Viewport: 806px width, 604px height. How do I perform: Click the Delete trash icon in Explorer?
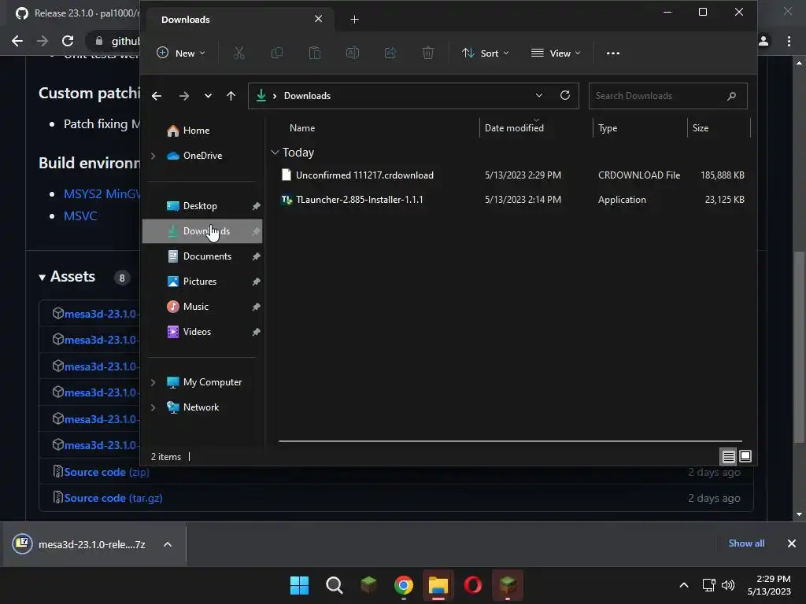pyautogui.click(x=428, y=53)
